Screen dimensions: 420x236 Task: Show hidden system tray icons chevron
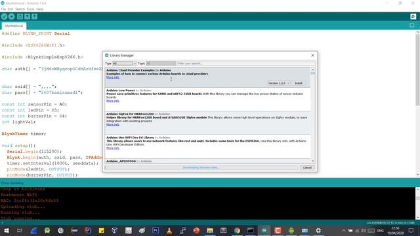[x=344, y=230]
